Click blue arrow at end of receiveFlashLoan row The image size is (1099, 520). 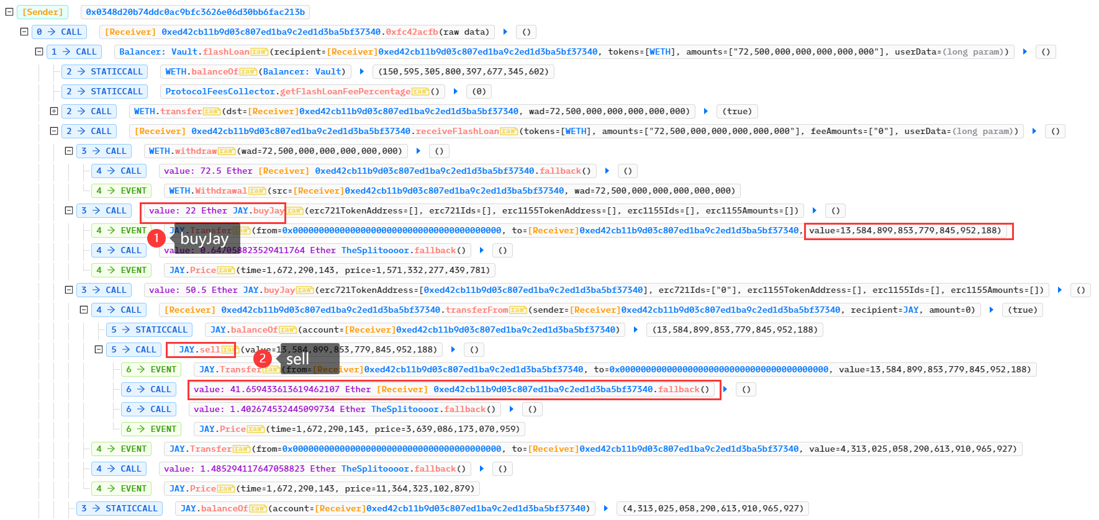coord(1034,131)
